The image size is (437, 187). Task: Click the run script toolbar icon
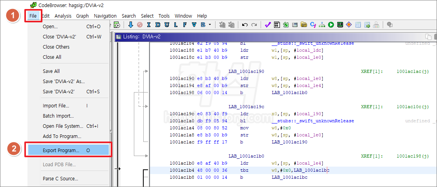117,25
